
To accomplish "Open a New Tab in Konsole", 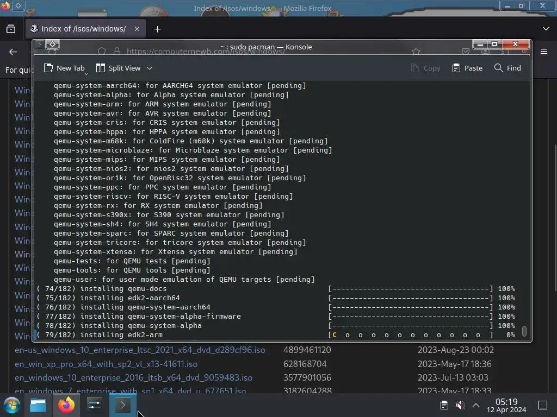I will click(64, 68).
